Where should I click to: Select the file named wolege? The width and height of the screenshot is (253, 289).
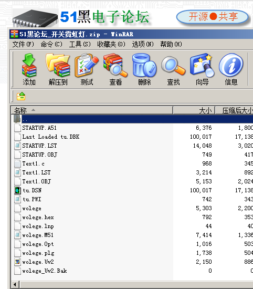(31, 208)
